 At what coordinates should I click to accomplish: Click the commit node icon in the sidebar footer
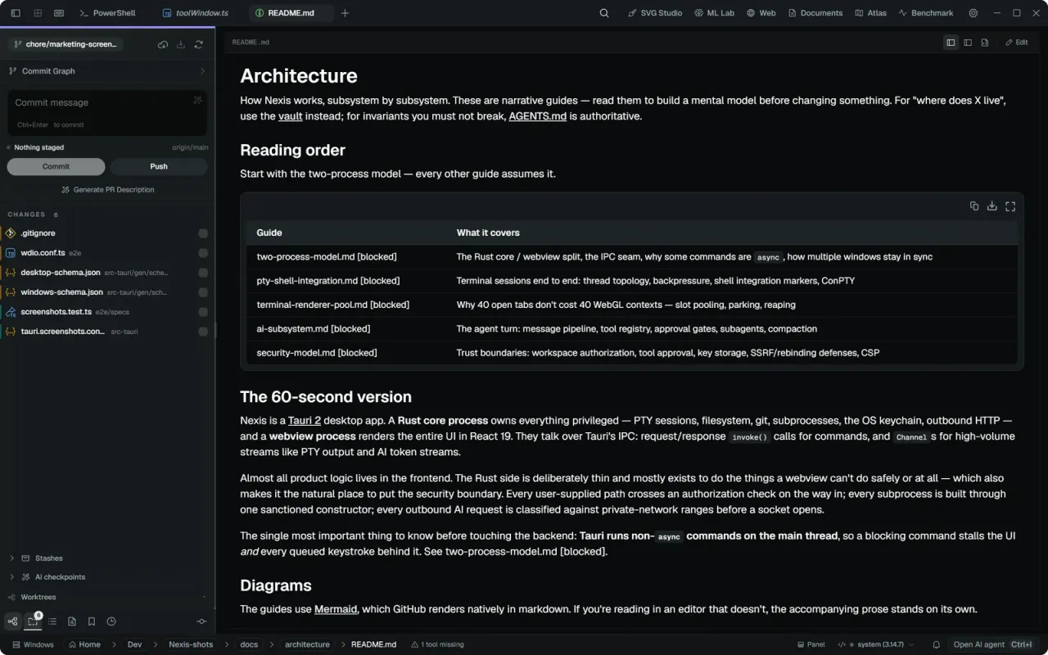pyautogui.click(x=201, y=621)
